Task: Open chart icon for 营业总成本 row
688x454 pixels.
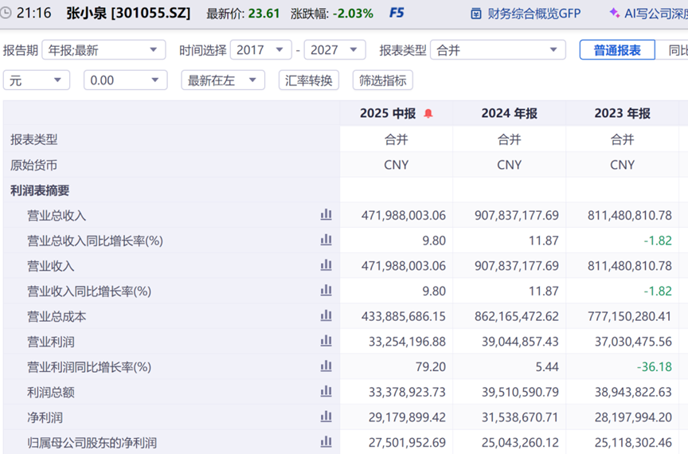Action: point(326,316)
